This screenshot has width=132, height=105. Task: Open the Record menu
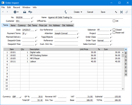[17, 7]
